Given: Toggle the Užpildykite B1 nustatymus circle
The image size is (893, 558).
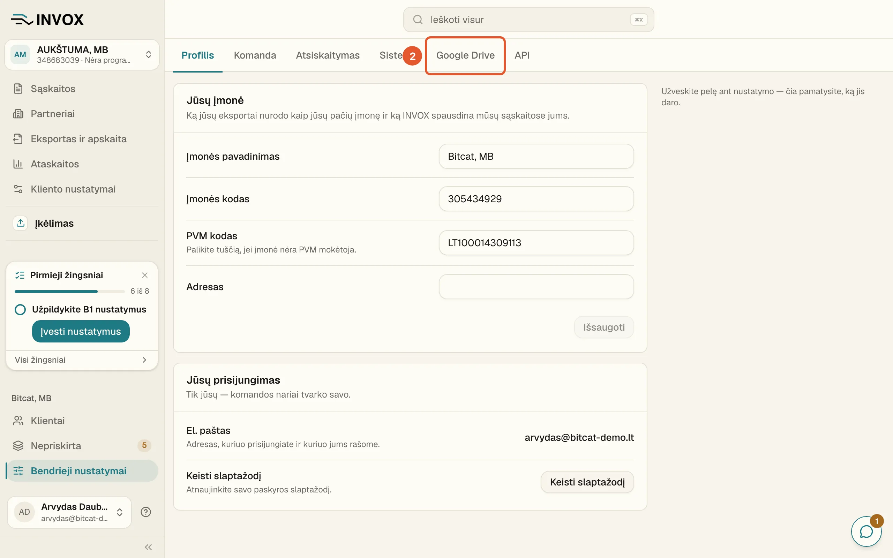Looking at the screenshot, I should coord(20,310).
